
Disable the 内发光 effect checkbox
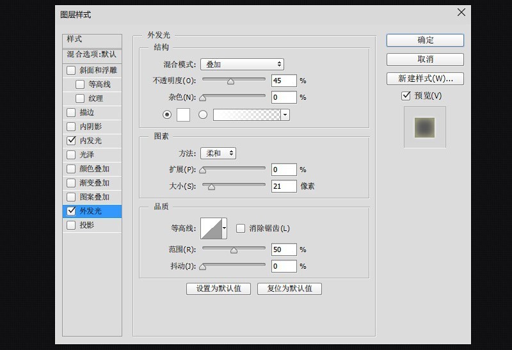[71, 141]
